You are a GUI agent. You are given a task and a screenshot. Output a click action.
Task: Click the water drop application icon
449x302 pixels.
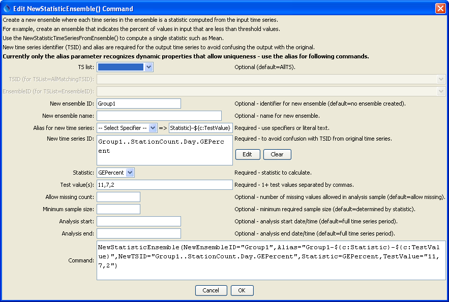(x=7, y=9)
